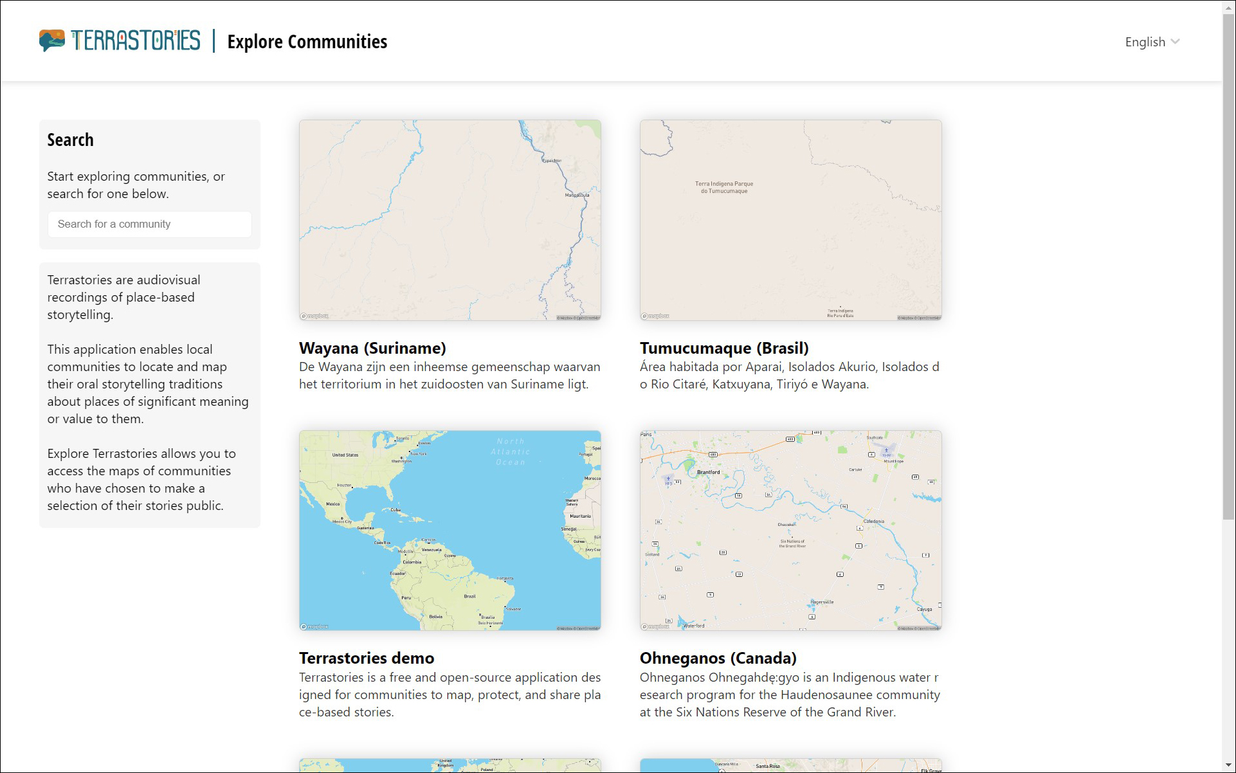Click the Mapbox logo on Wayana map
The width and height of the screenshot is (1236, 773).
(314, 316)
